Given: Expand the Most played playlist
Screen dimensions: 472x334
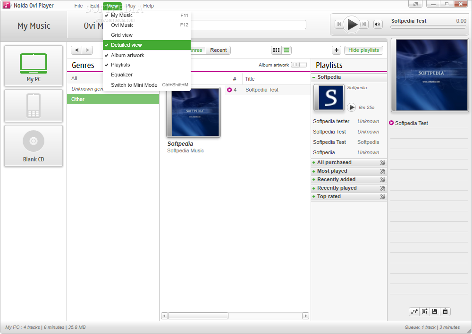Looking at the screenshot, I should [x=314, y=171].
